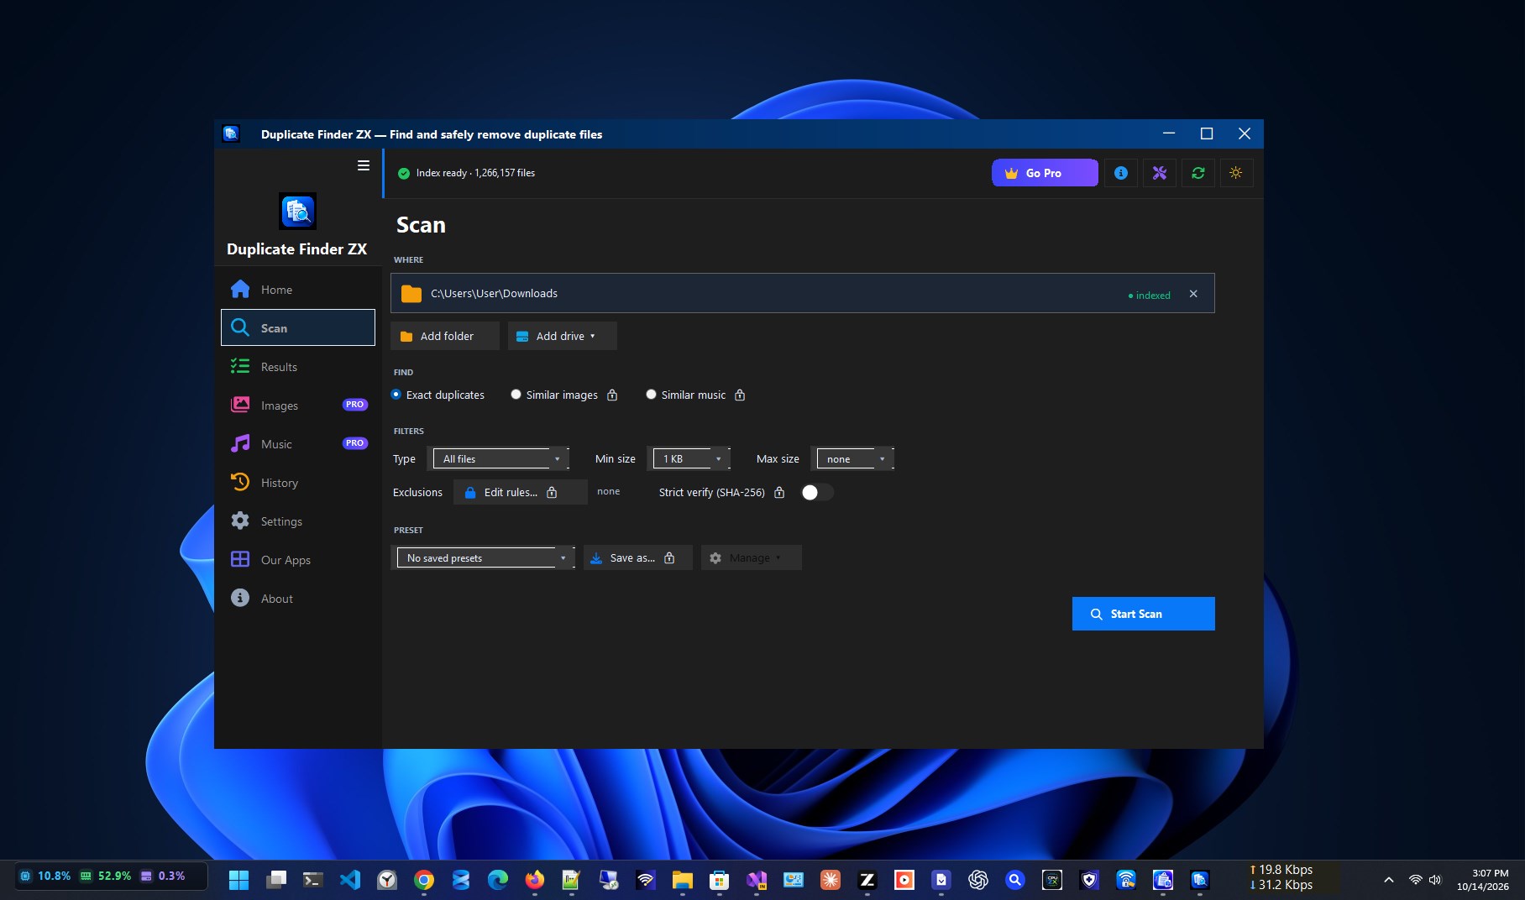Open the tools wrench icon in toolbar
Viewport: 1525px width, 900px height.
click(1160, 173)
